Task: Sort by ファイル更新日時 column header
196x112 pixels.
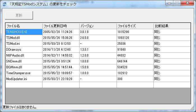Action: click(x=61, y=26)
